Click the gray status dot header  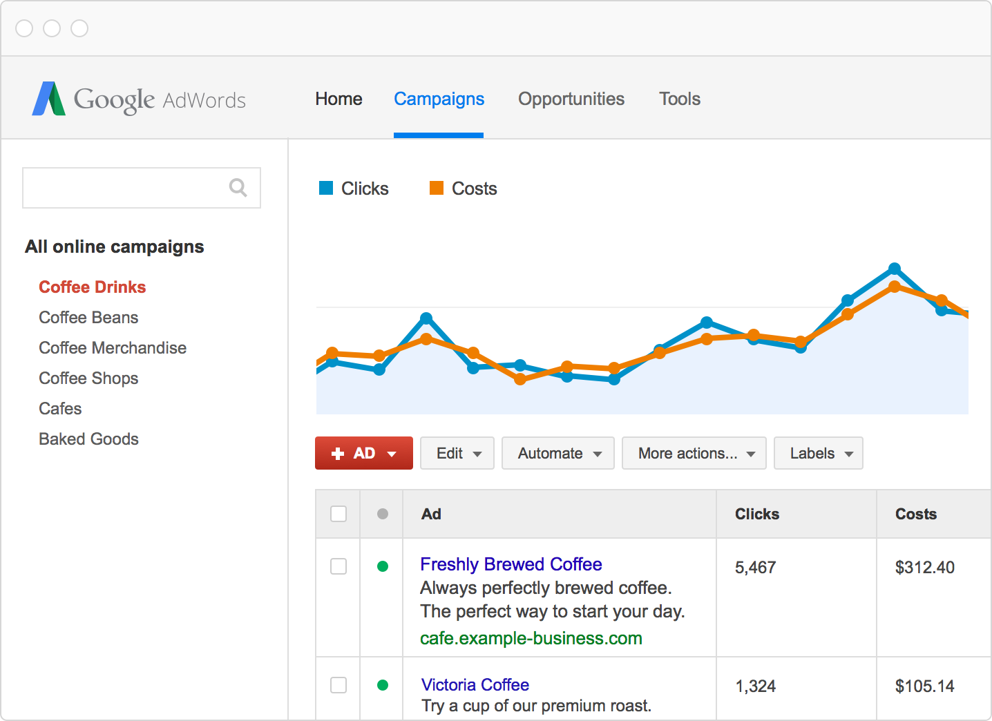pyautogui.click(x=383, y=514)
